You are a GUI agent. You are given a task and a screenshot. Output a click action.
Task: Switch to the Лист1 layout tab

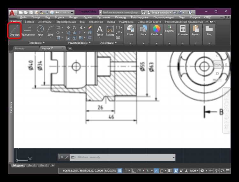[32, 165]
